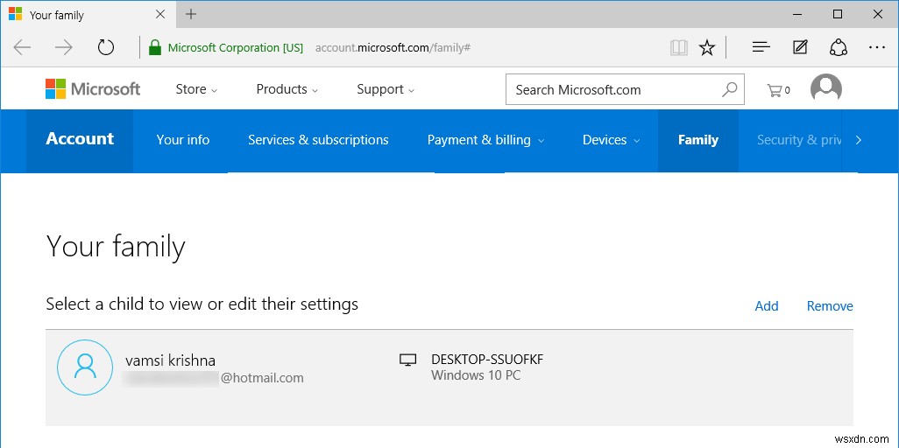Click the search magnifier icon
The image size is (899, 448).
point(729,89)
